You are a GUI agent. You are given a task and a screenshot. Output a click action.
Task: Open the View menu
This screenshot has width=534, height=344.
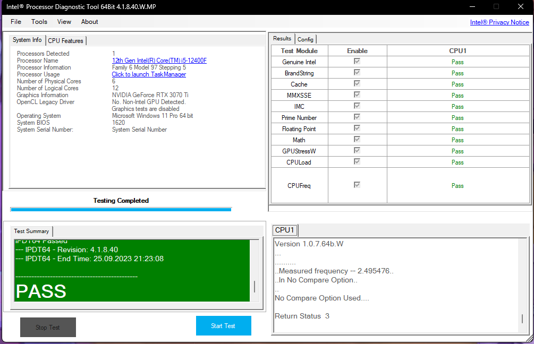(x=64, y=21)
